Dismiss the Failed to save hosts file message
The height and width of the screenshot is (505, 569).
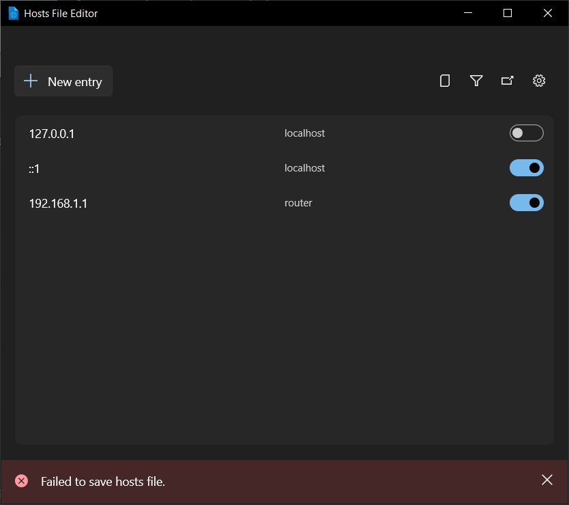pyautogui.click(x=547, y=480)
